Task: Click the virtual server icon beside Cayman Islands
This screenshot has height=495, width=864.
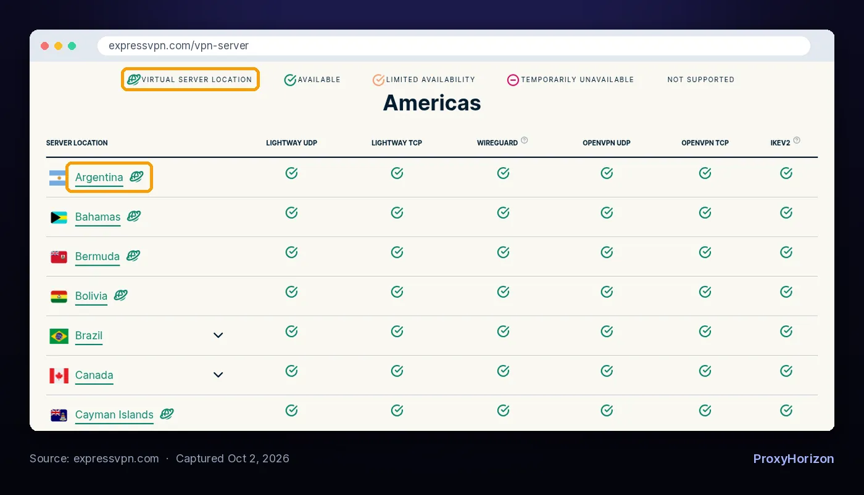Action: pos(167,414)
